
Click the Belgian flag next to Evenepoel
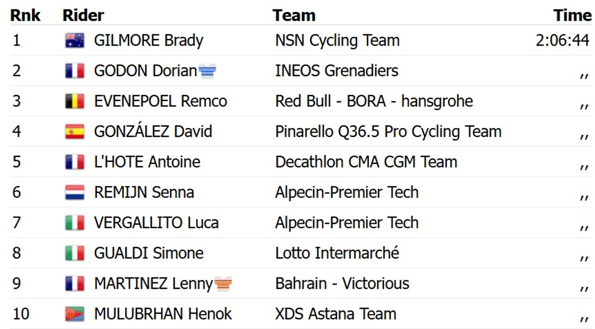click(x=74, y=101)
